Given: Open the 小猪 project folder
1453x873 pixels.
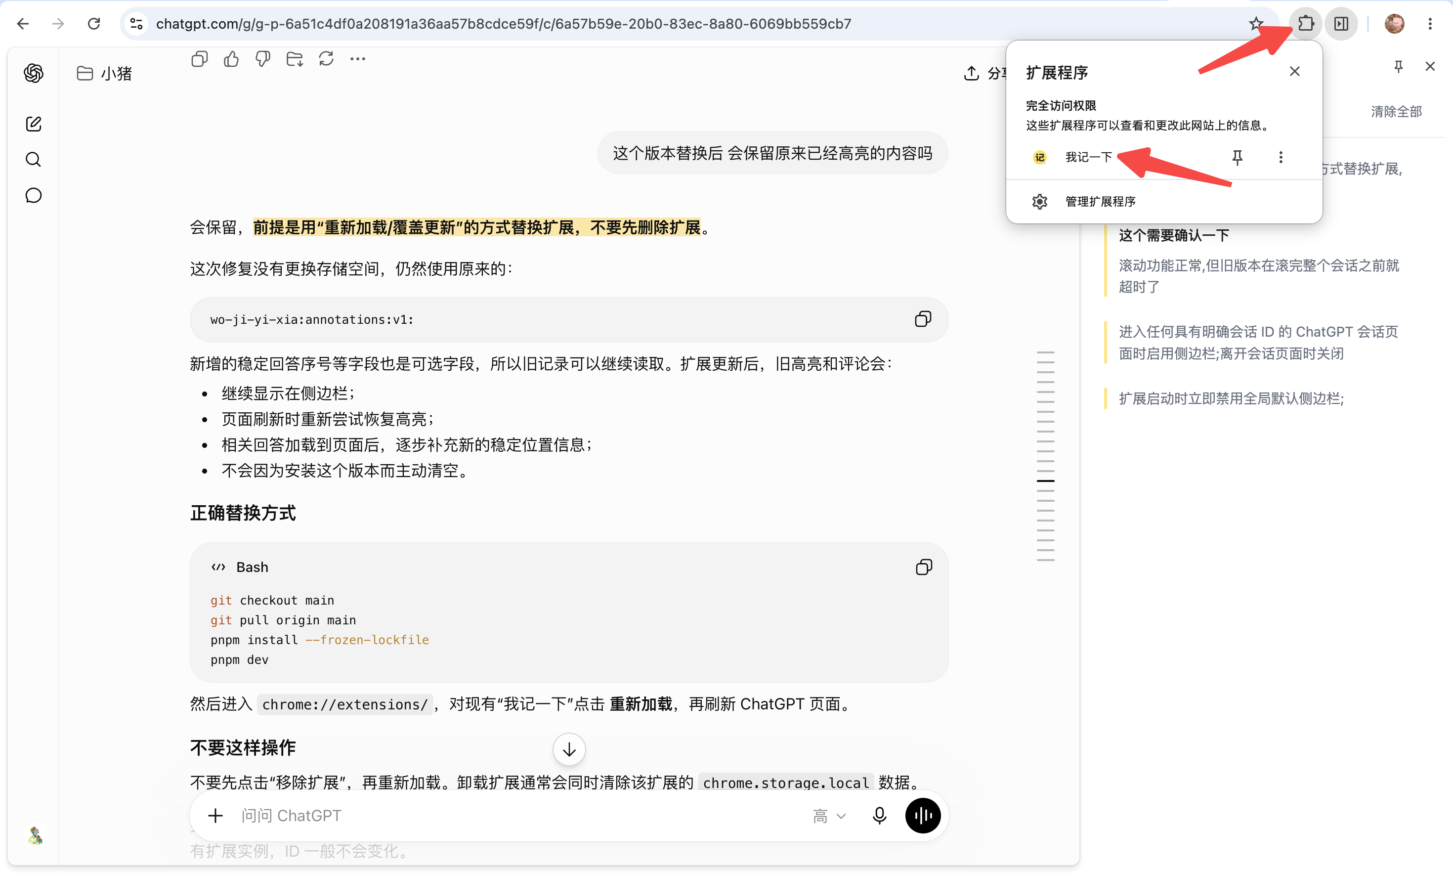Looking at the screenshot, I should coord(105,74).
